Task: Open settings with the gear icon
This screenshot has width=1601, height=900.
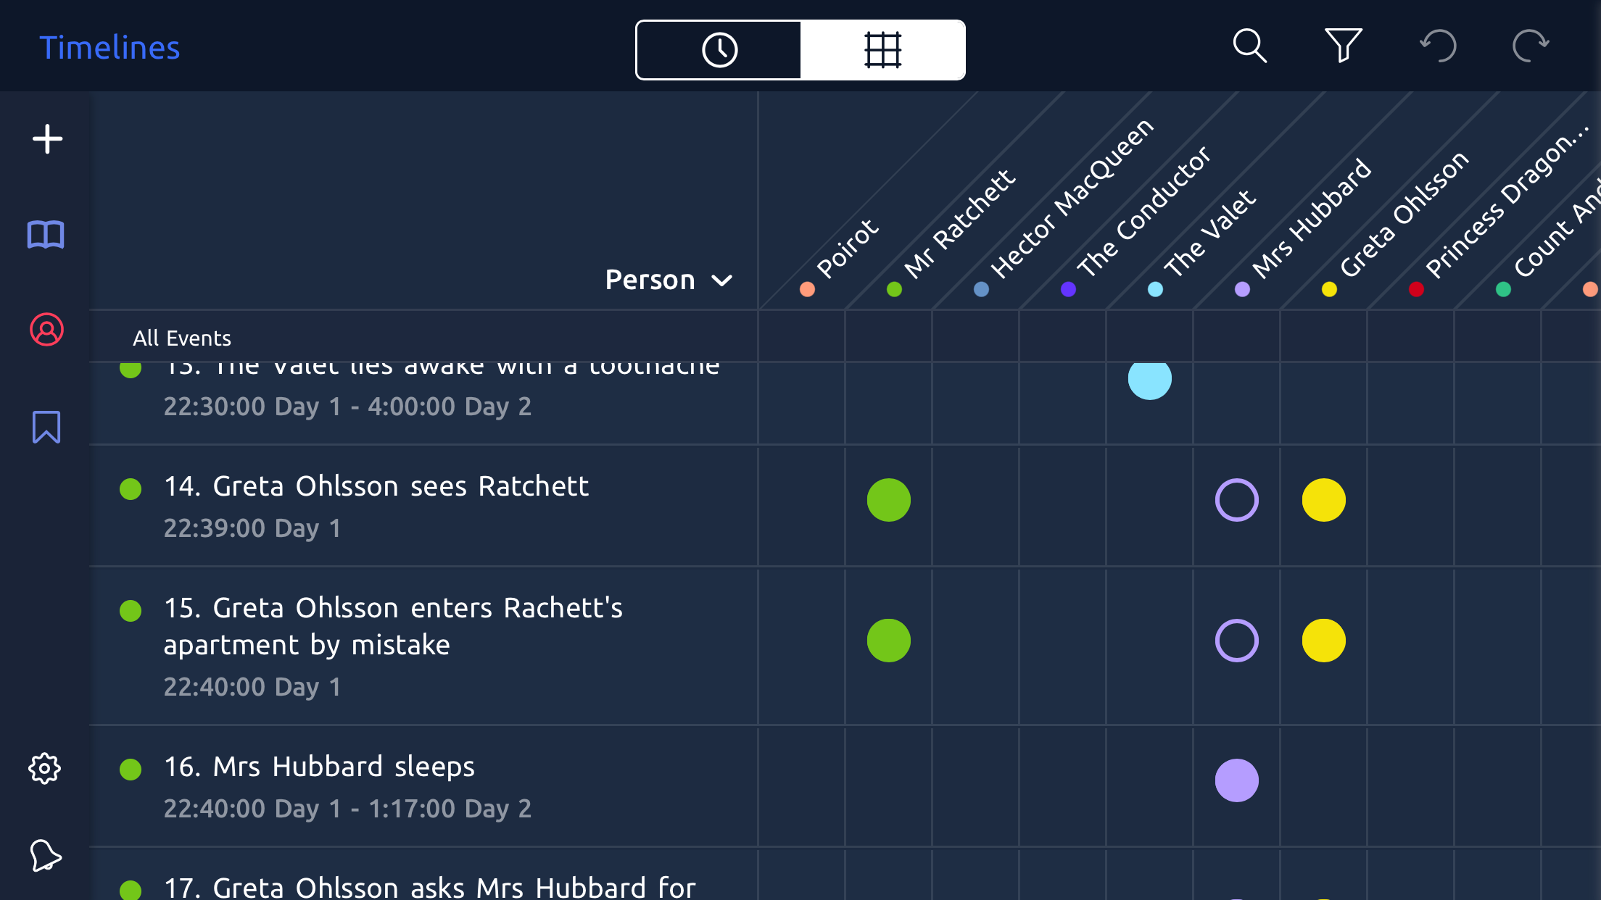Action: (45, 768)
